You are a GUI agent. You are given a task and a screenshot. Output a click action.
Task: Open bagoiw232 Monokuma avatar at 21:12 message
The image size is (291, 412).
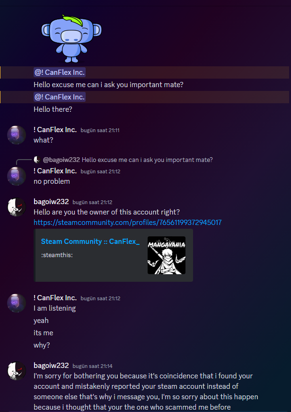(17, 207)
